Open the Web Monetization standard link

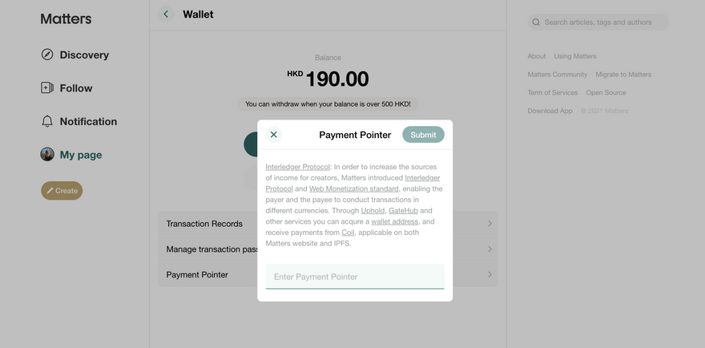point(353,188)
